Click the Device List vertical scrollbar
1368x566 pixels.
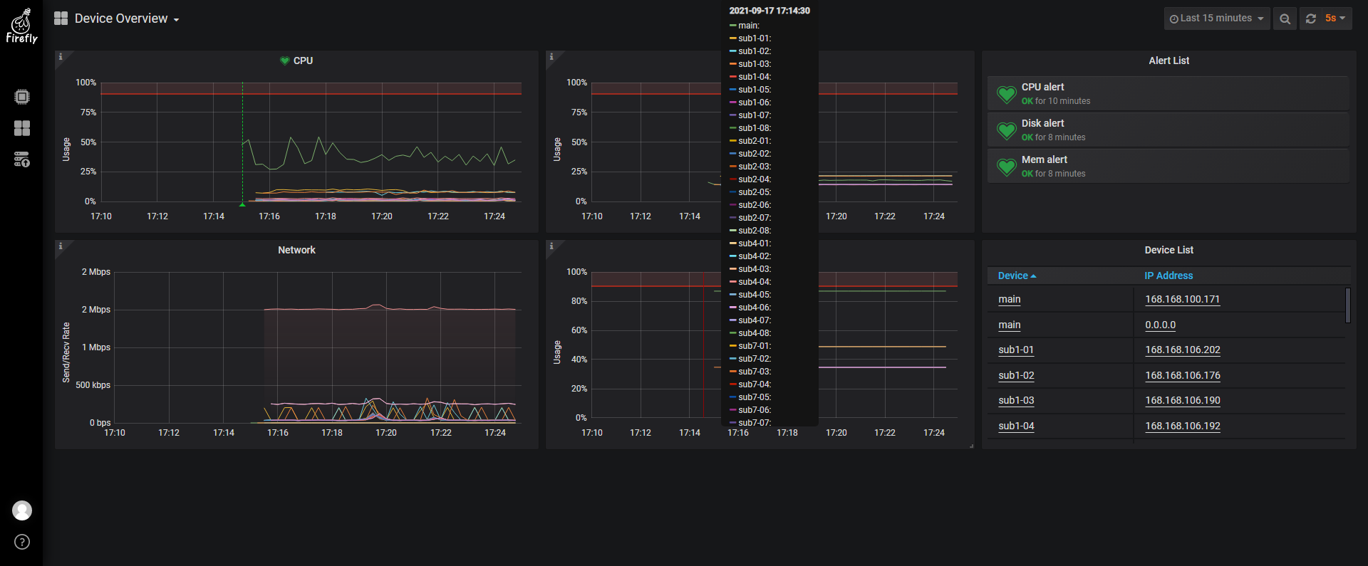pos(1348,305)
